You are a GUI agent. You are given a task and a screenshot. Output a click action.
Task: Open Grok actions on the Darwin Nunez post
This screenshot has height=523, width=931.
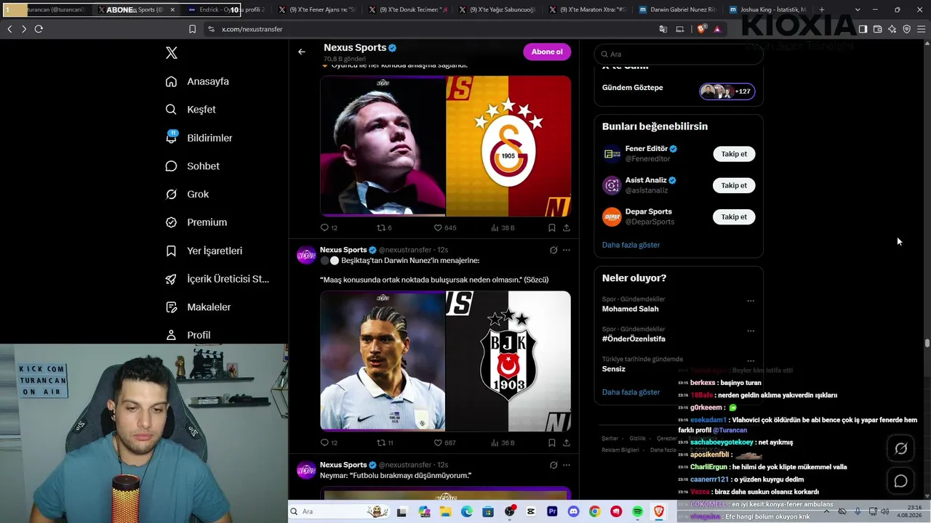554,250
